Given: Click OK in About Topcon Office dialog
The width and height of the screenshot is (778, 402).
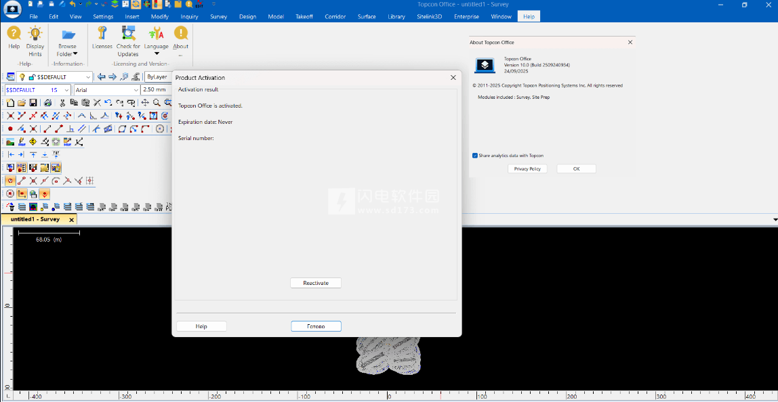Looking at the screenshot, I should (576, 169).
